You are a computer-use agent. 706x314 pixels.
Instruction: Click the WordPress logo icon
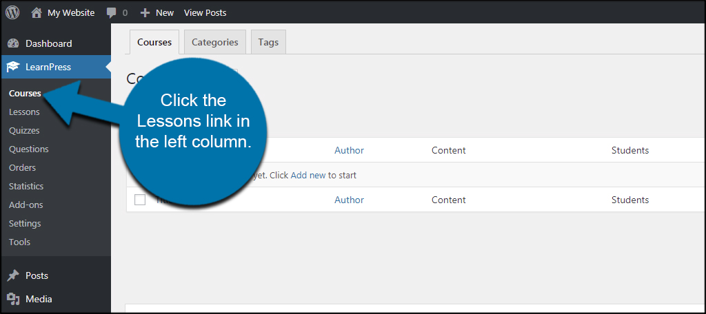[12, 12]
